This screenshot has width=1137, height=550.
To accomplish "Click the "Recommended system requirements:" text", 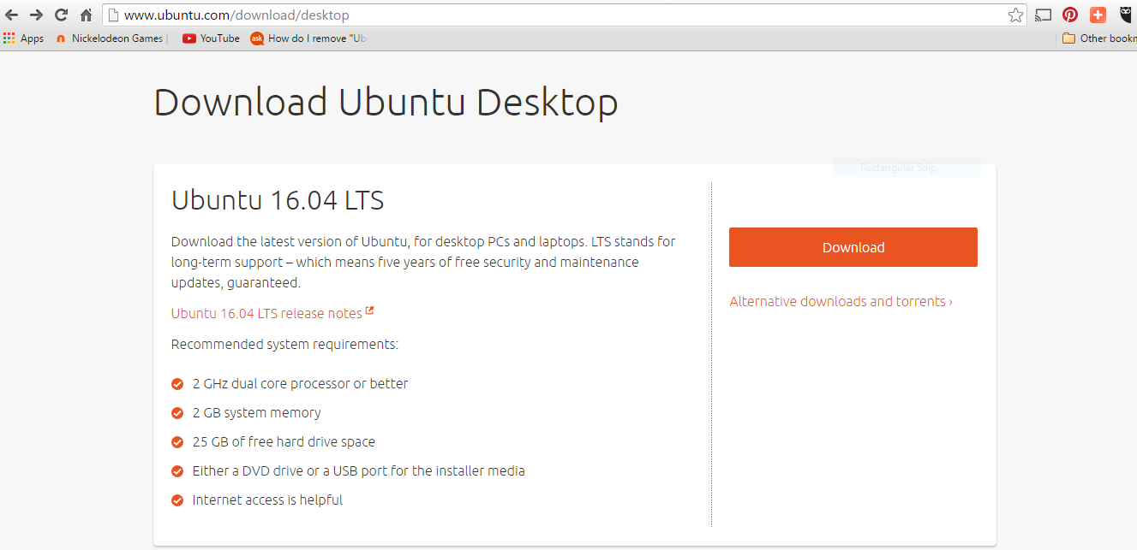I will click(284, 345).
